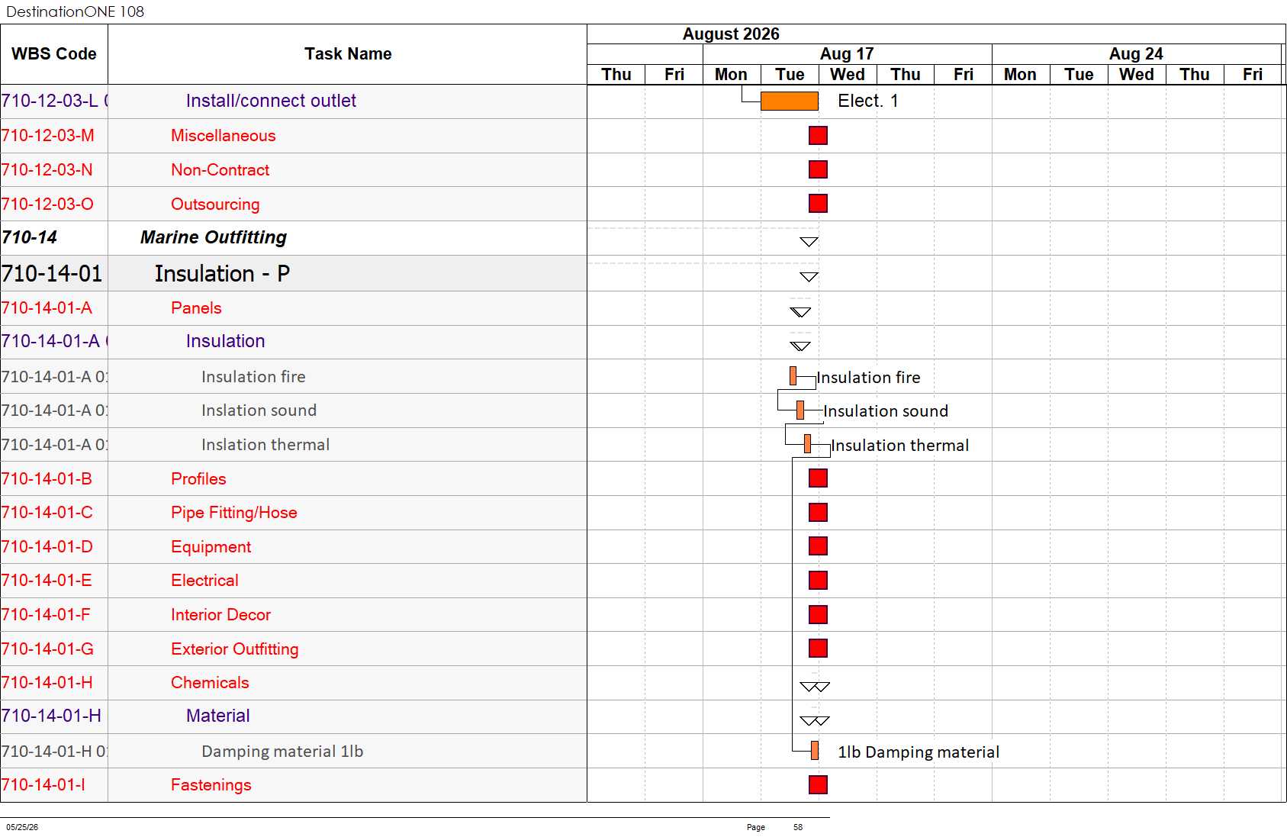Select the red Profiles milestone square
Screen dimensions: 1287x837
click(818, 478)
